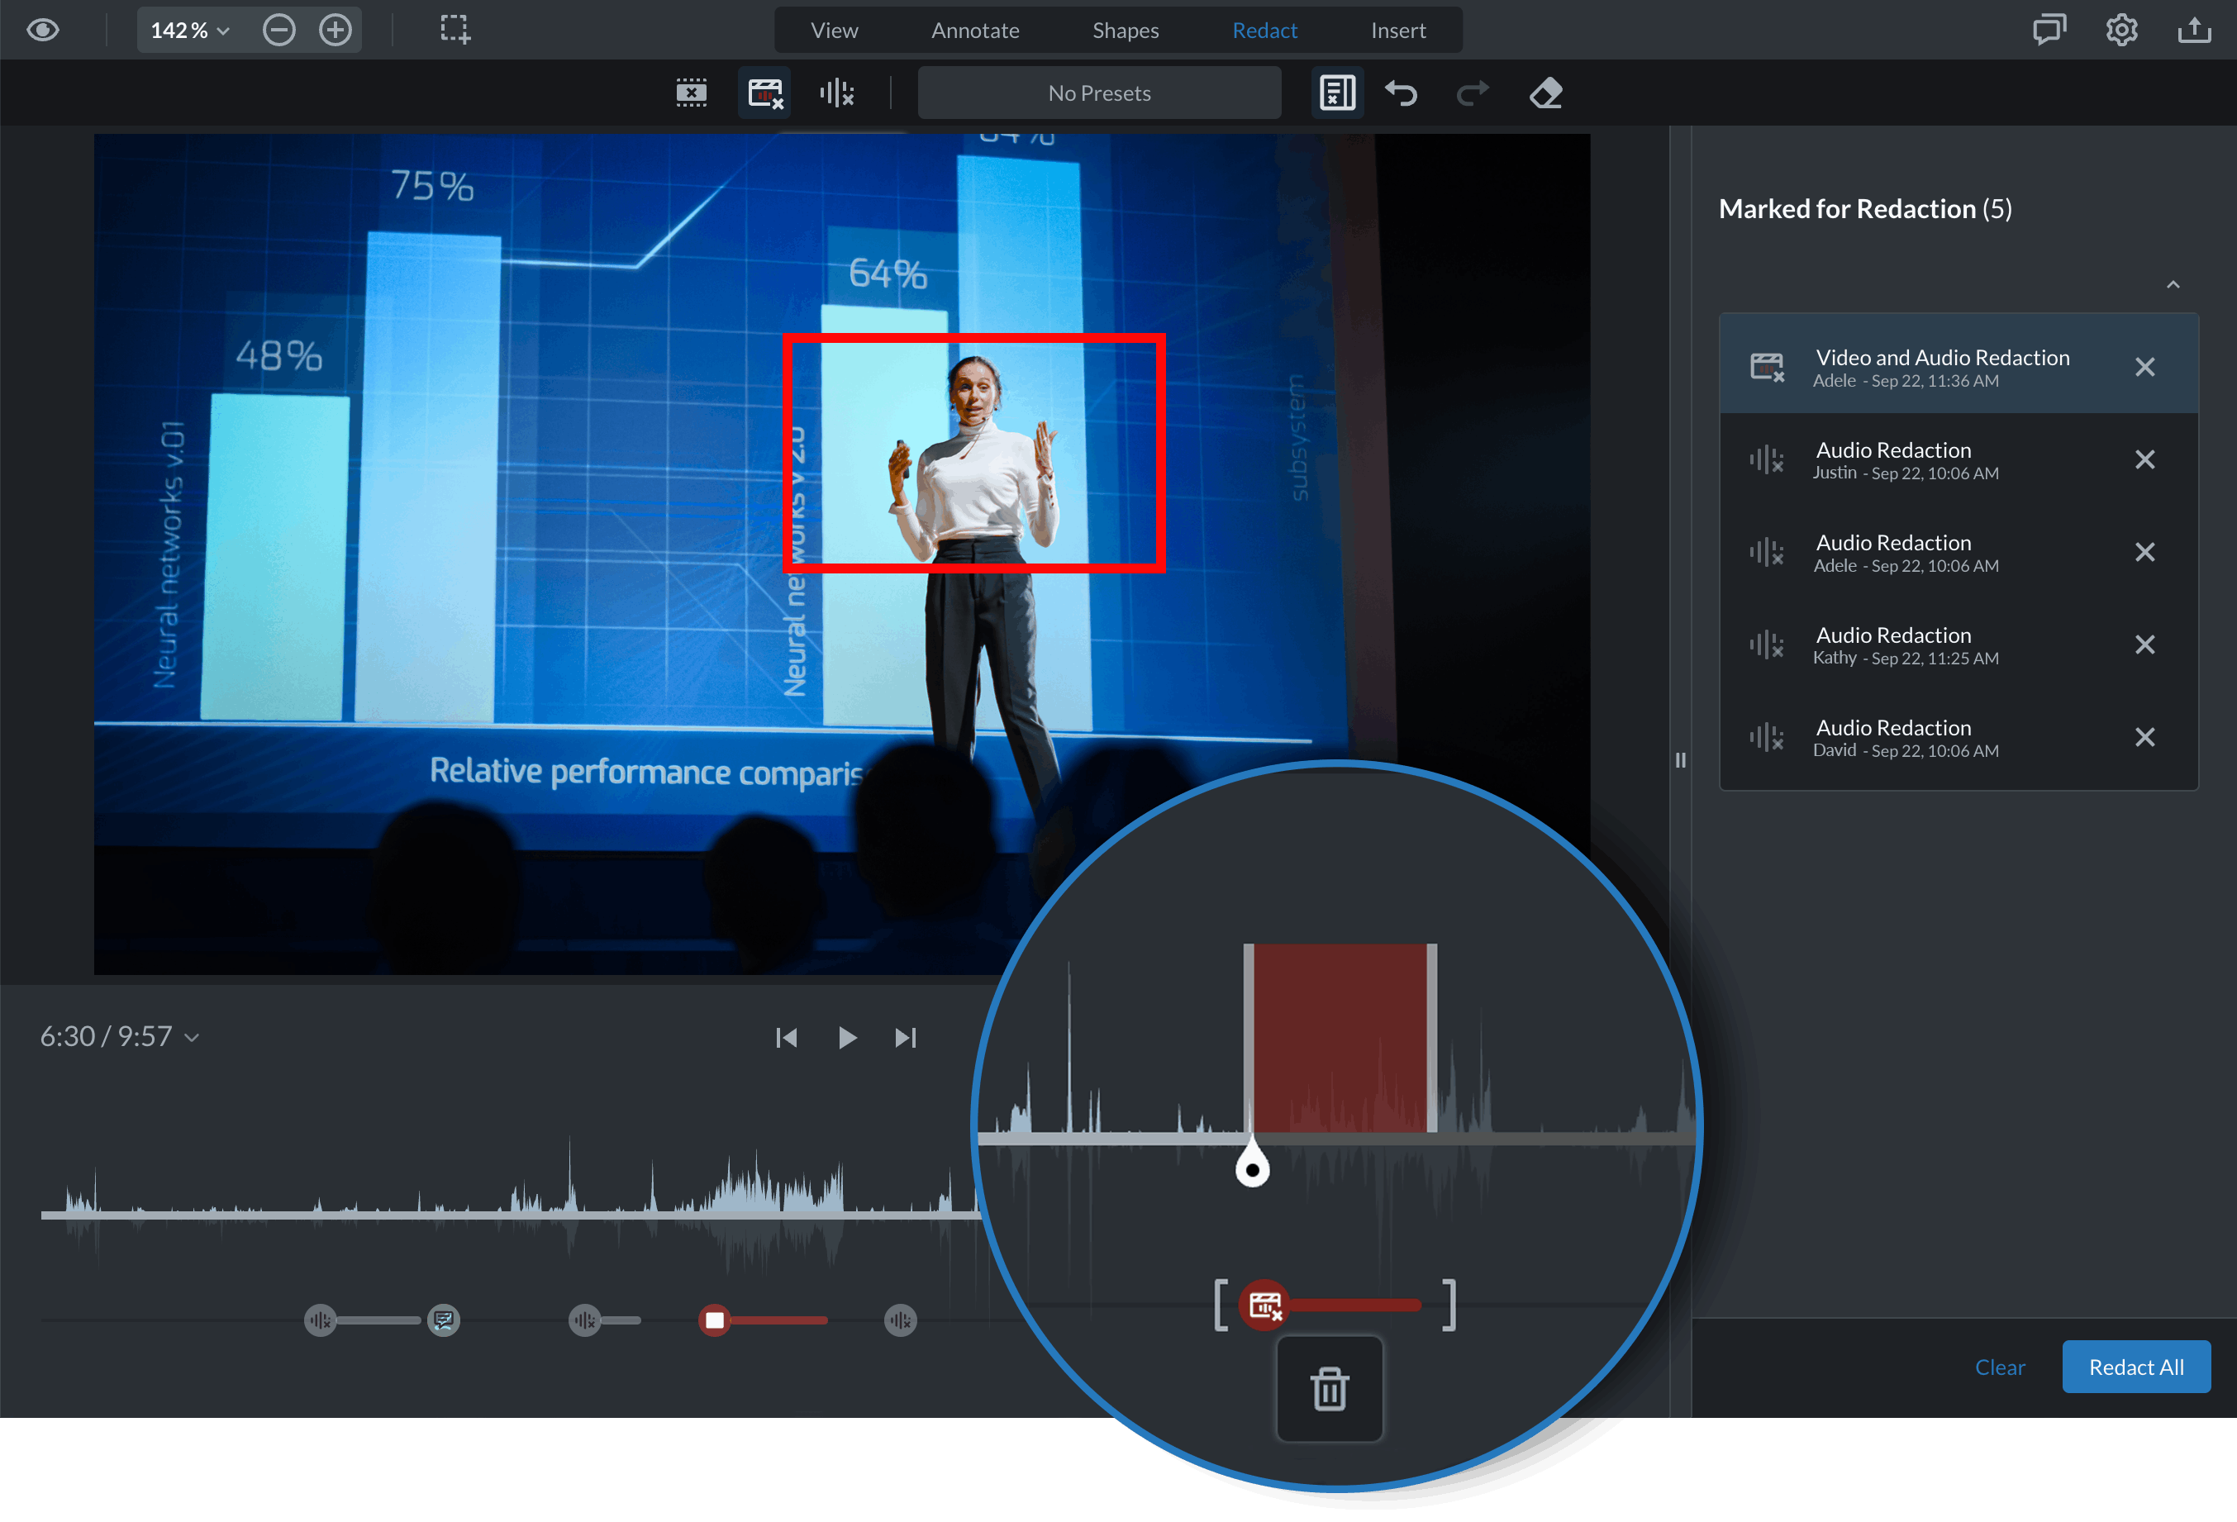Screen dimensions: 2237x1522
Task: Switch to the View tab
Action: 834,30
